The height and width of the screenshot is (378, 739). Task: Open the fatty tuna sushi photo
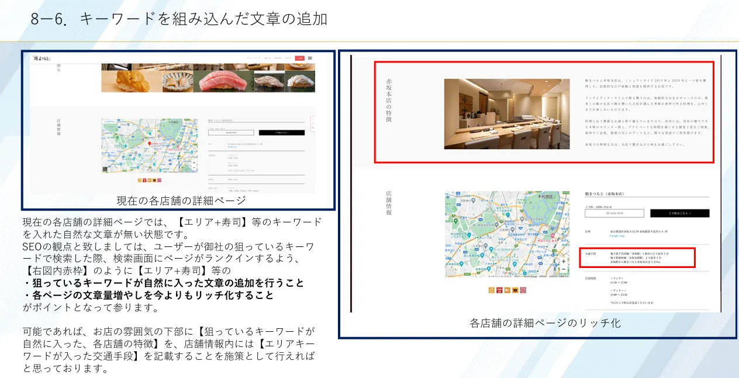click(x=223, y=81)
